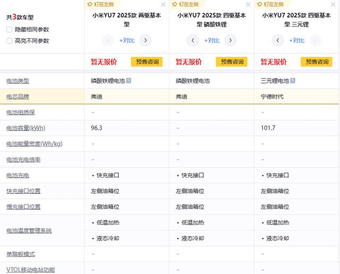Remove the 两驱基本型 column with X
The image size is (340, 274).
(163, 4)
